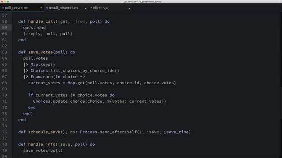Image resolution: width=282 pixels, height=158 pixels.
Task: Click 'schedule_save()' function name on line 76
Action: point(46,132)
